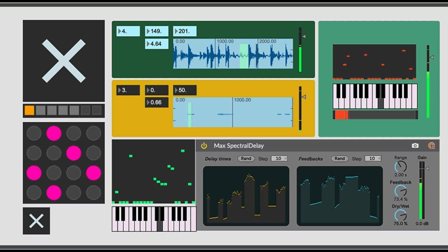Screen dimensions: 448x252
Task: Click the number box showing 0. in yellow panel
Action: [156, 90]
